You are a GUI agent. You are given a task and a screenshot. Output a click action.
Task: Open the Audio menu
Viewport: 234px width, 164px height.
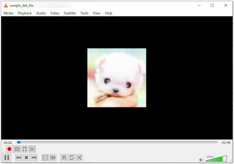click(41, 13)
